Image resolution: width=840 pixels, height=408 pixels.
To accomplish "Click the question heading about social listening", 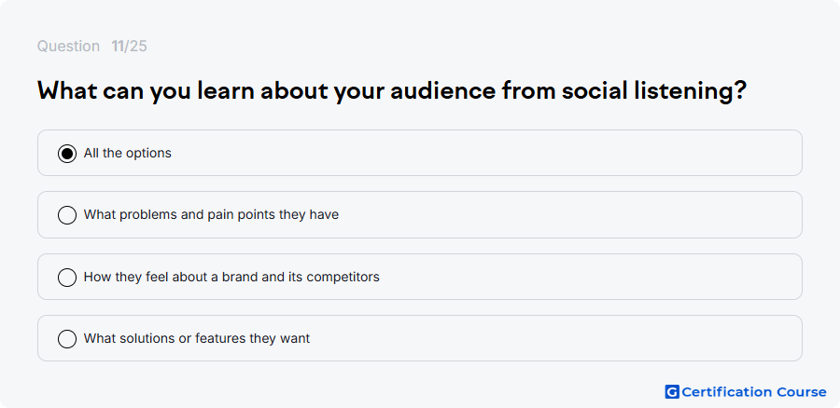I will (x=392, y=91).
